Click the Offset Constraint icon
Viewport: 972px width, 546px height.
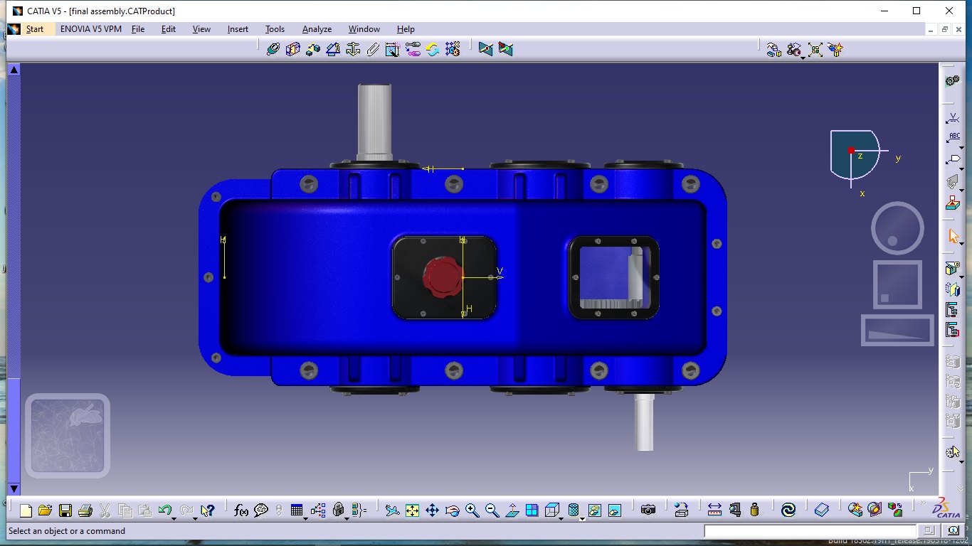coord(313,49)
